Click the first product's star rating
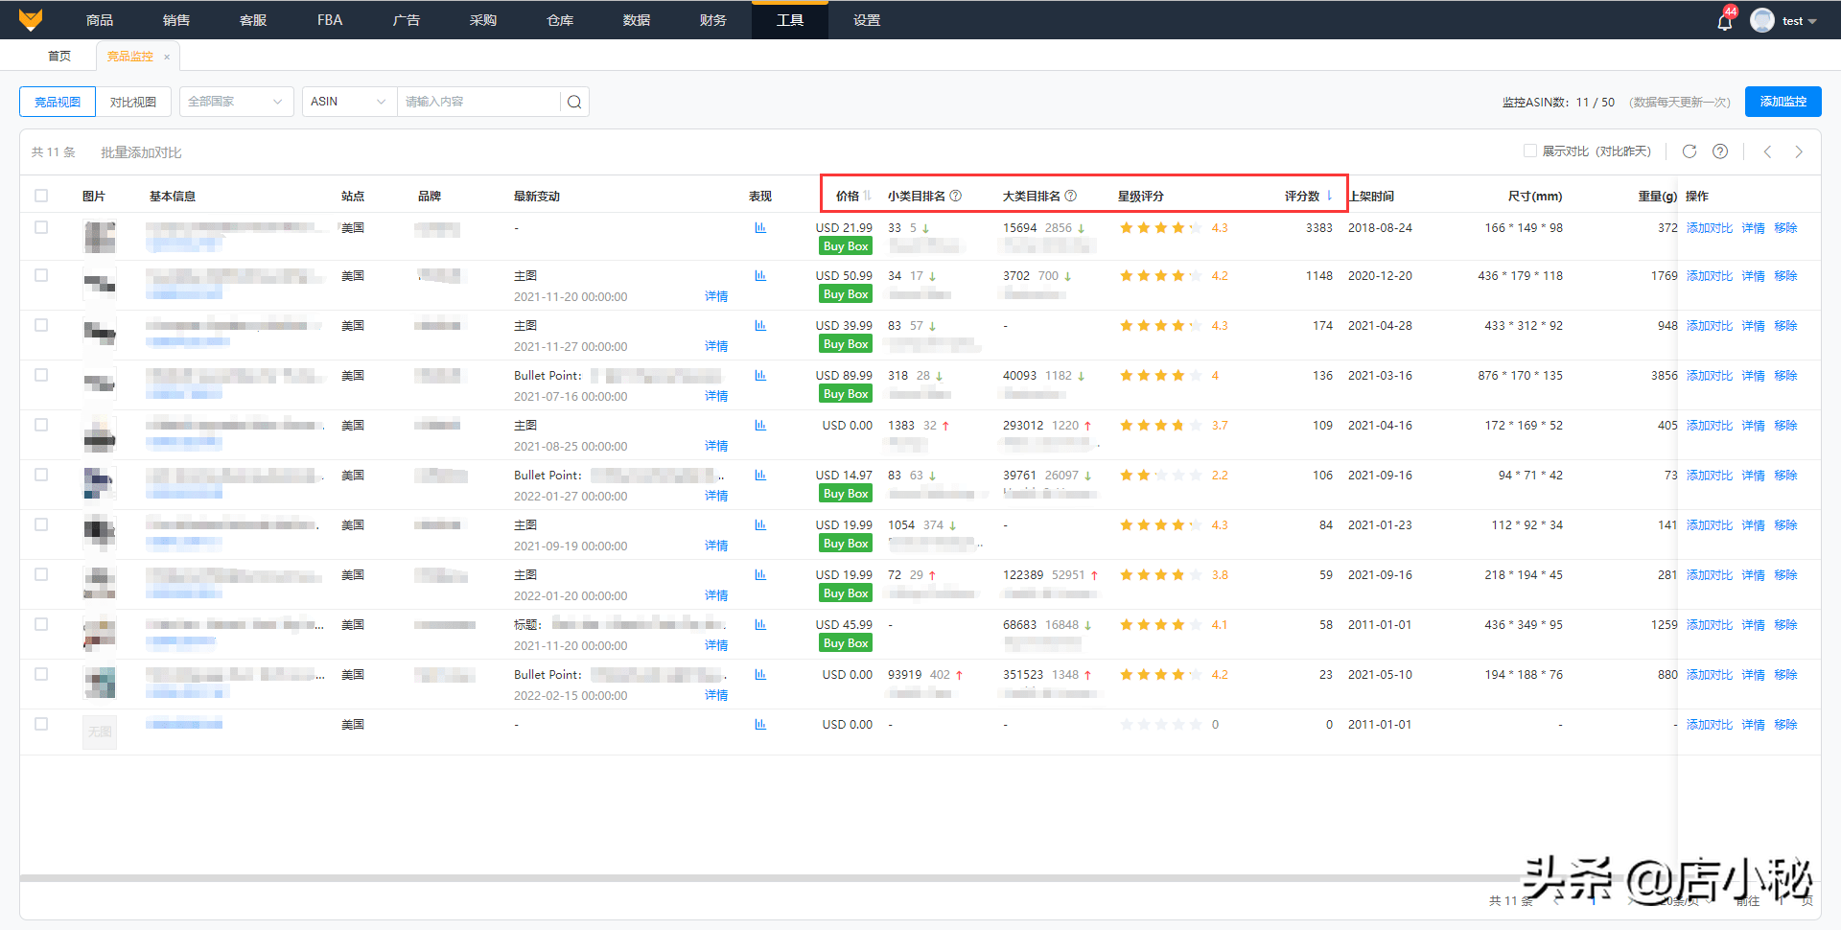 coord(1159,227)
